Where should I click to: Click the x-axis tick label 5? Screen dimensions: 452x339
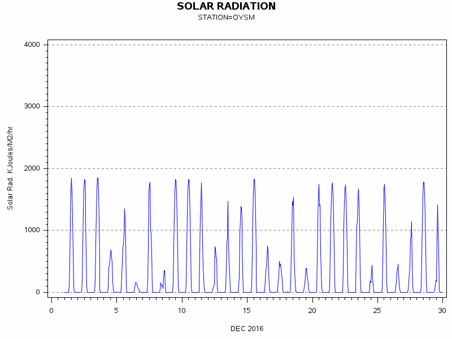[116, 311]
